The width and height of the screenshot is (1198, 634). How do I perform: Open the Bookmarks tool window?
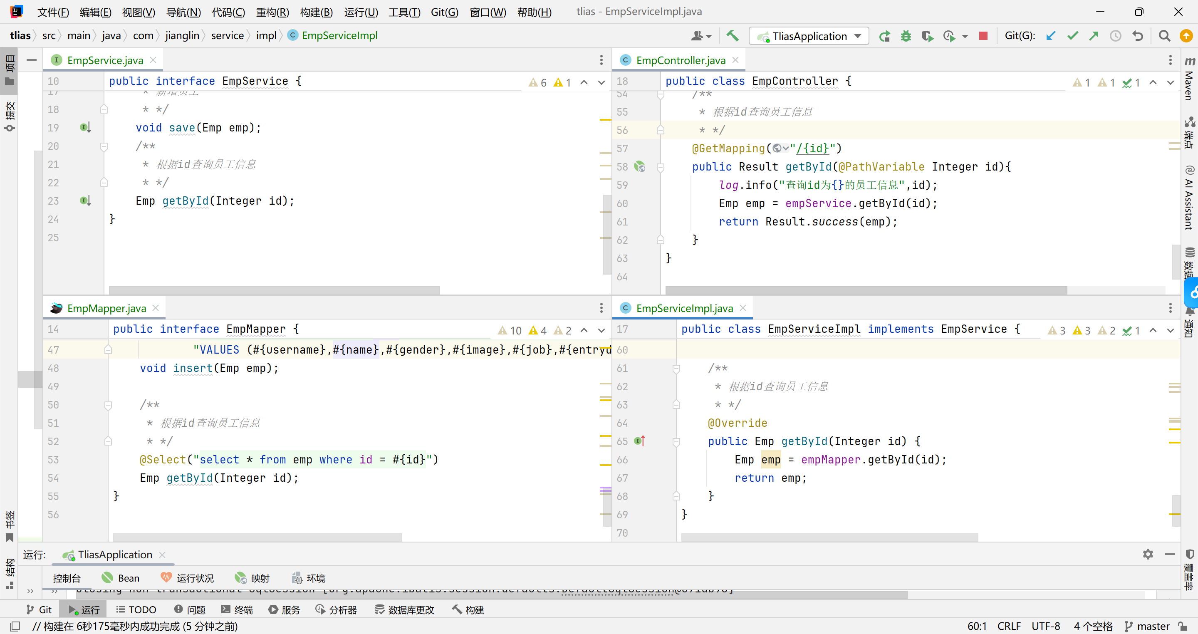point(10,527)
